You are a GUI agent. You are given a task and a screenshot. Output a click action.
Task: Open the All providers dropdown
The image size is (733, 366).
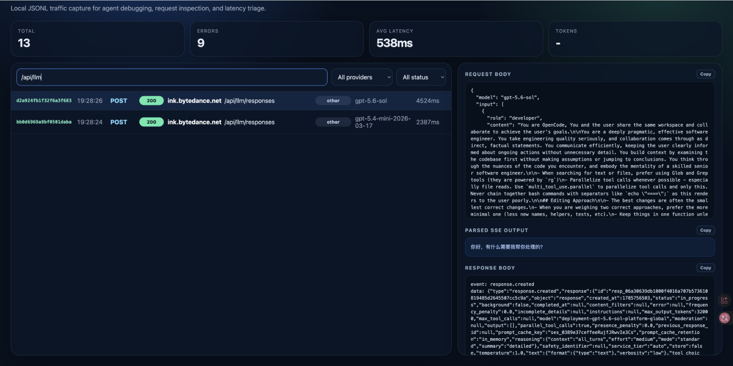click(362, 77)
